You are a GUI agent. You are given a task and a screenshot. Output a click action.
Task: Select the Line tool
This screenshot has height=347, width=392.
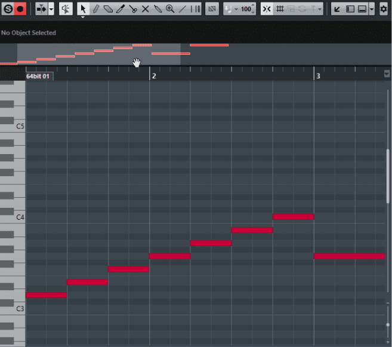[183, 9]
